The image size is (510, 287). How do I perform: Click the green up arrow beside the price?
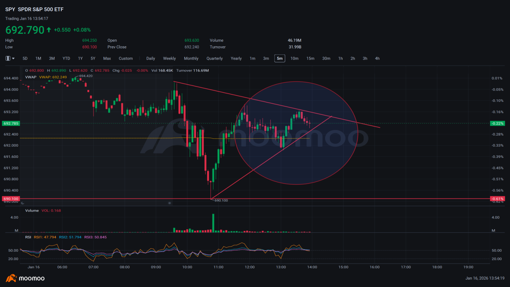coord(49,30)
